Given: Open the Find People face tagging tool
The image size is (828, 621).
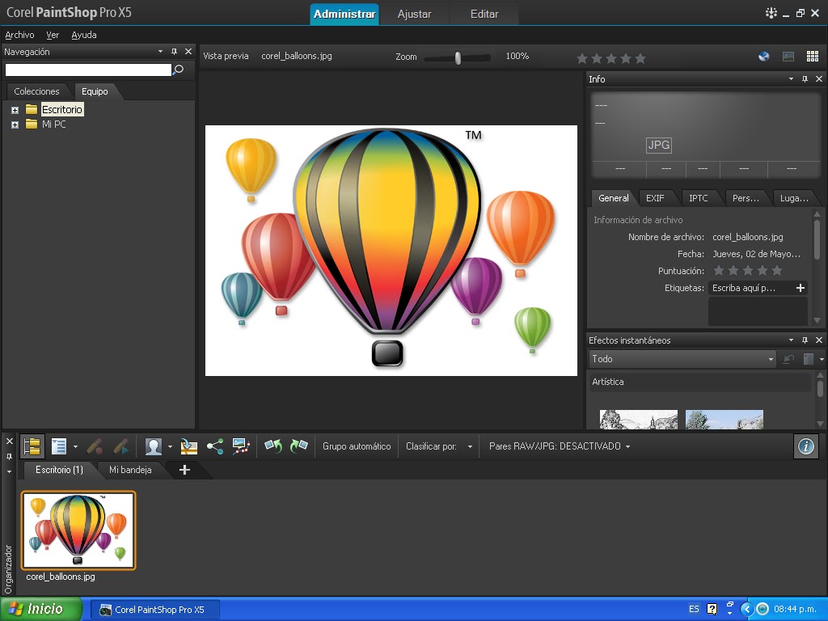Looking at the screenshot, I should coord(154,446).
